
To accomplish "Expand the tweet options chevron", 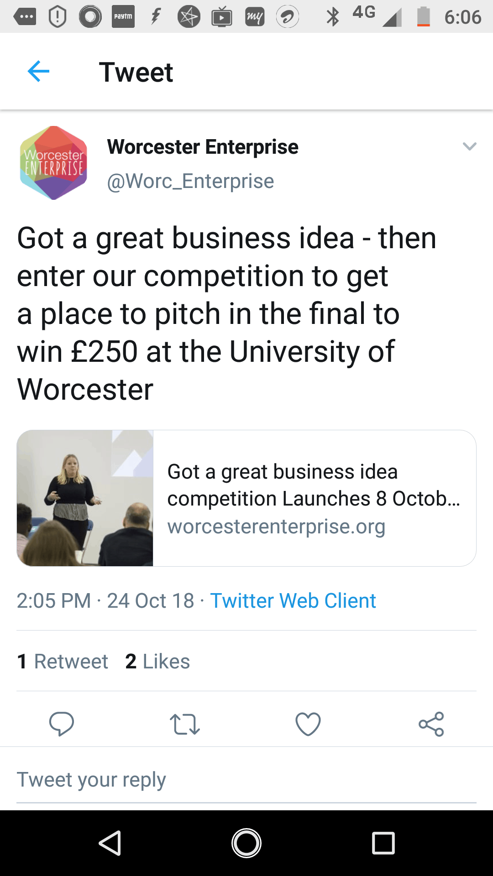I will coord(469,146).
